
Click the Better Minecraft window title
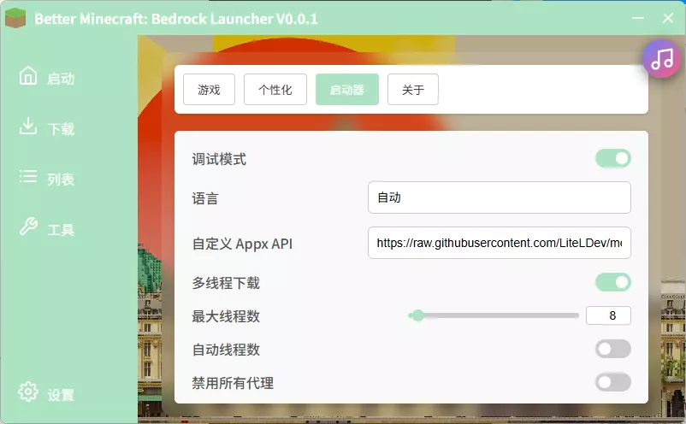(x=176, y=19)
